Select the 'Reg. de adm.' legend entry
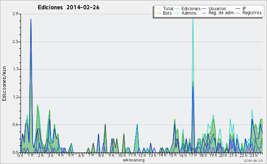The height and width of the screenshot is (164, 267). (x=222, y=13)
